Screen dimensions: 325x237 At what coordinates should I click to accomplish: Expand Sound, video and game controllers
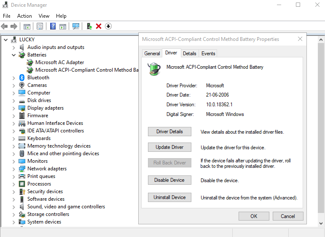13,207
